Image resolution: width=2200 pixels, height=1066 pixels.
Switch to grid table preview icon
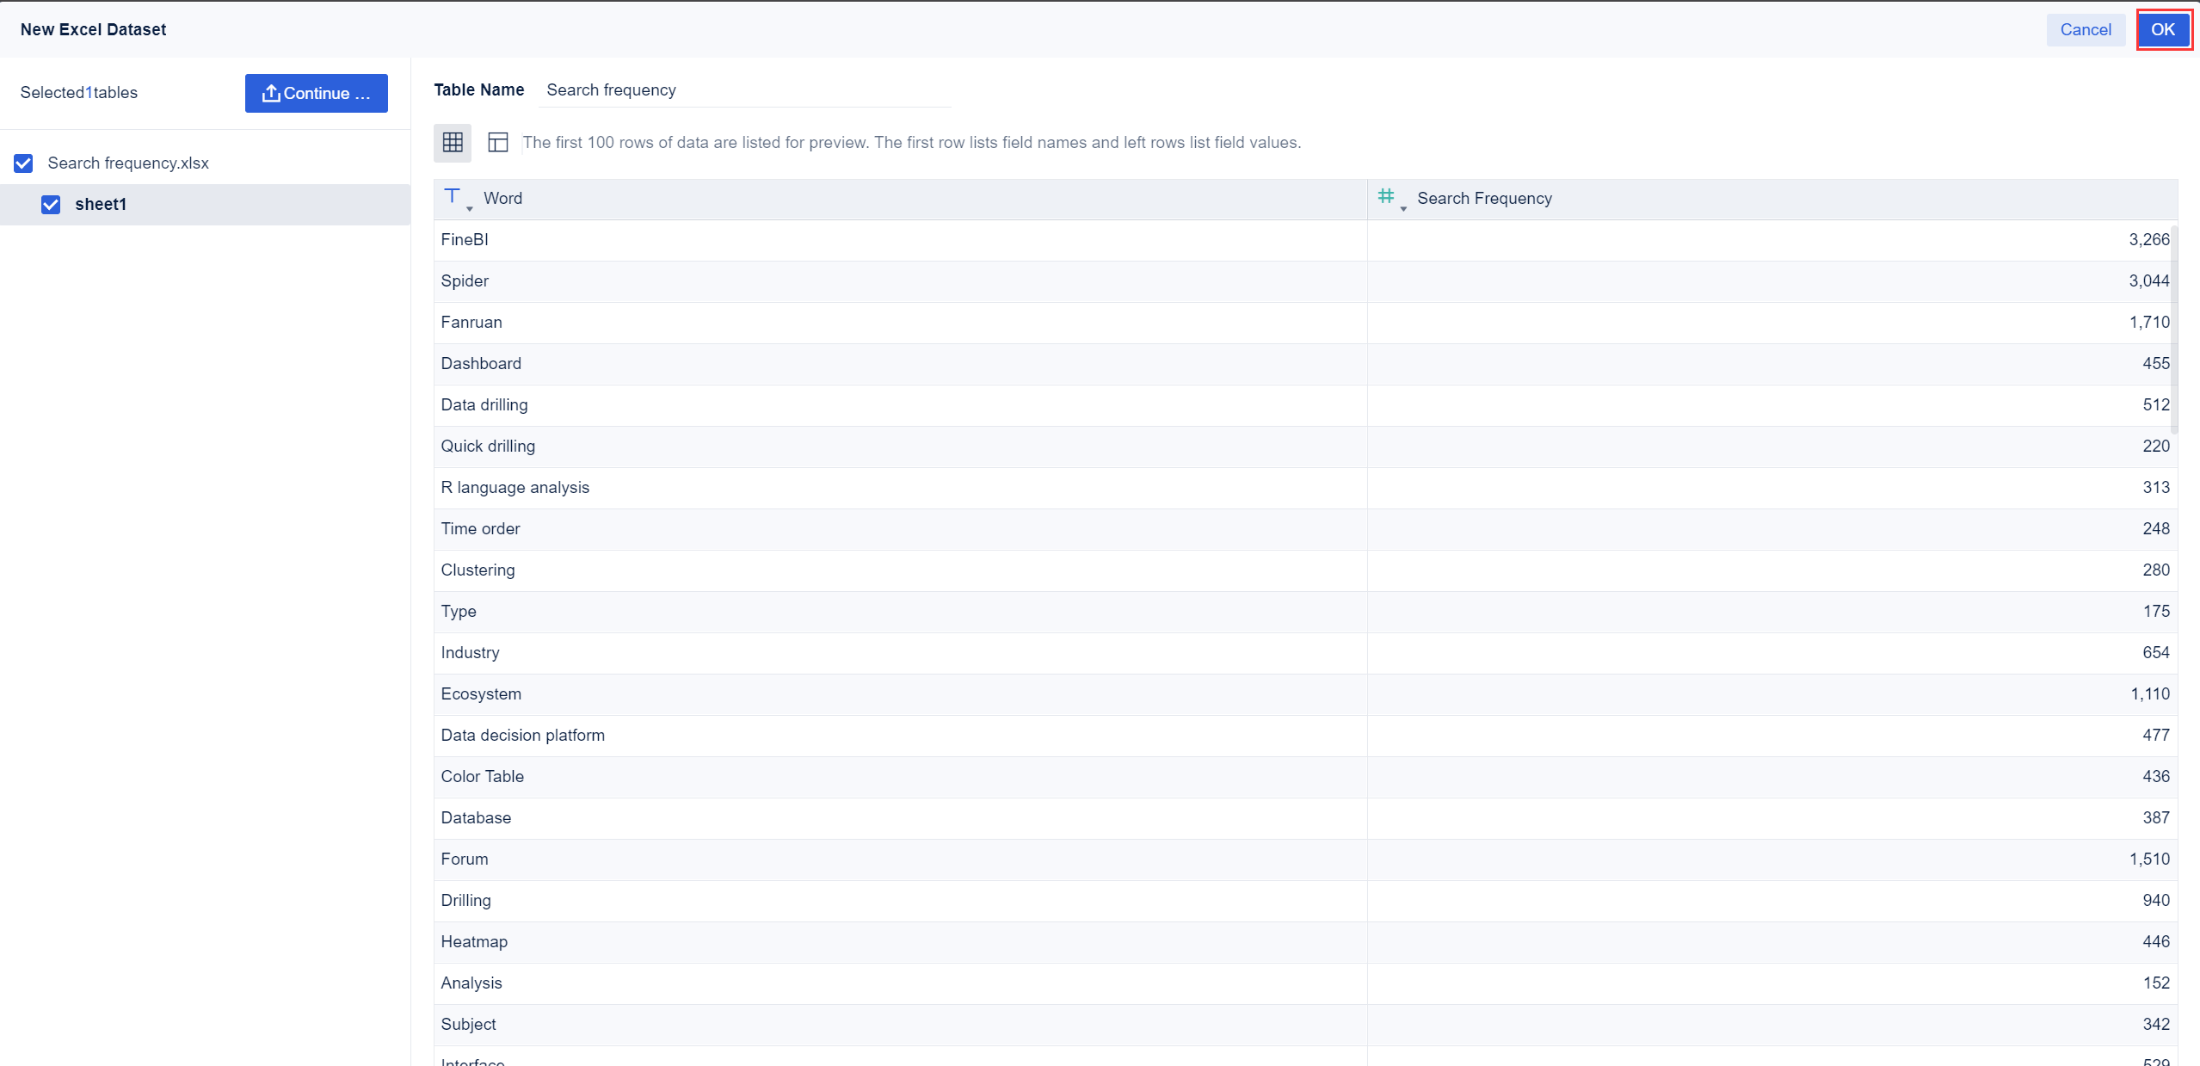453,143
